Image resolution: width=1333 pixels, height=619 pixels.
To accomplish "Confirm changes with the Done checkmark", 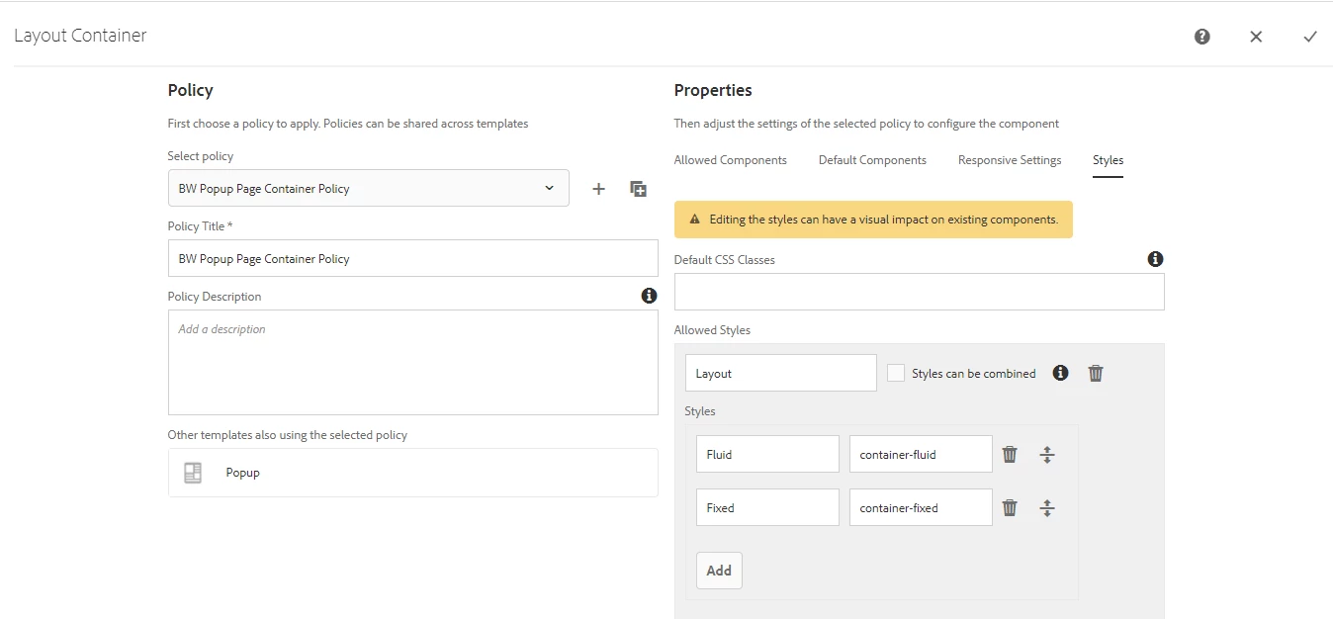I will [x=1310, y=37].
